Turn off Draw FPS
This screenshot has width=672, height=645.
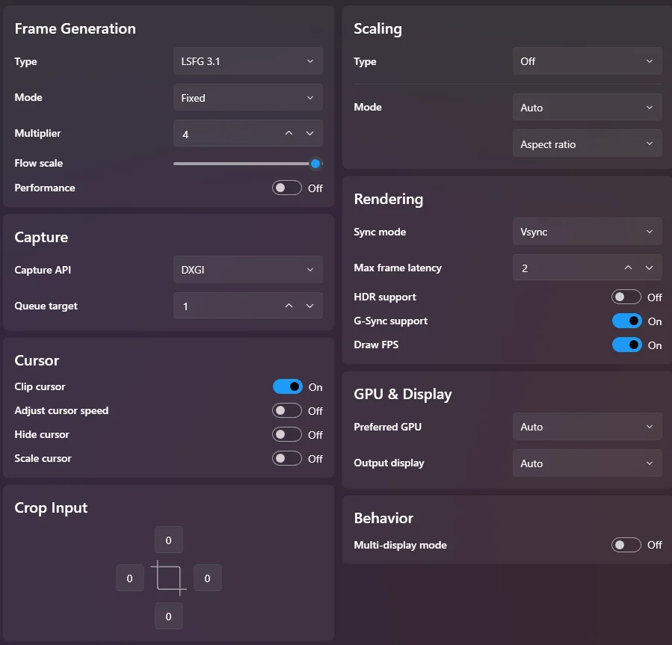pyautogui.click(x=626, y=345)
